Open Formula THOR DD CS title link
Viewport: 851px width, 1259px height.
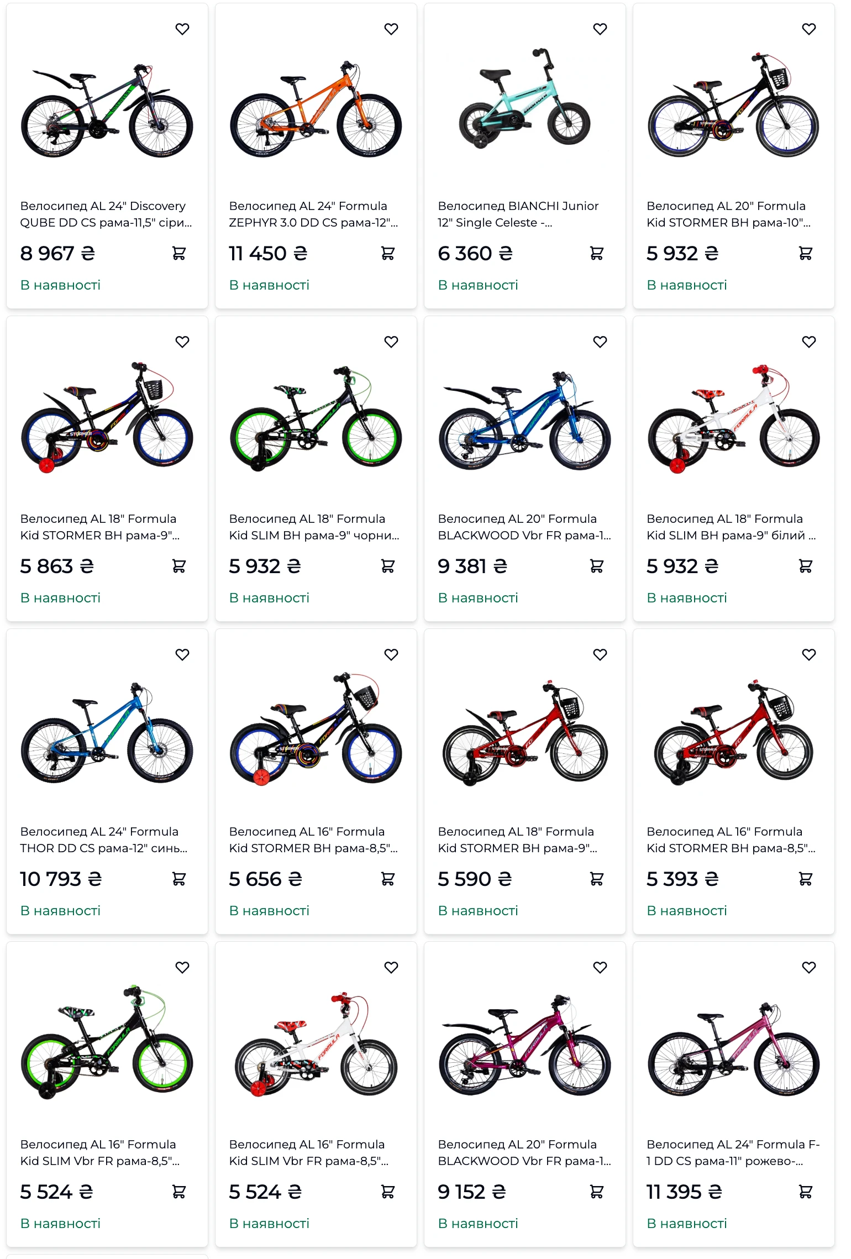[104, 840]
